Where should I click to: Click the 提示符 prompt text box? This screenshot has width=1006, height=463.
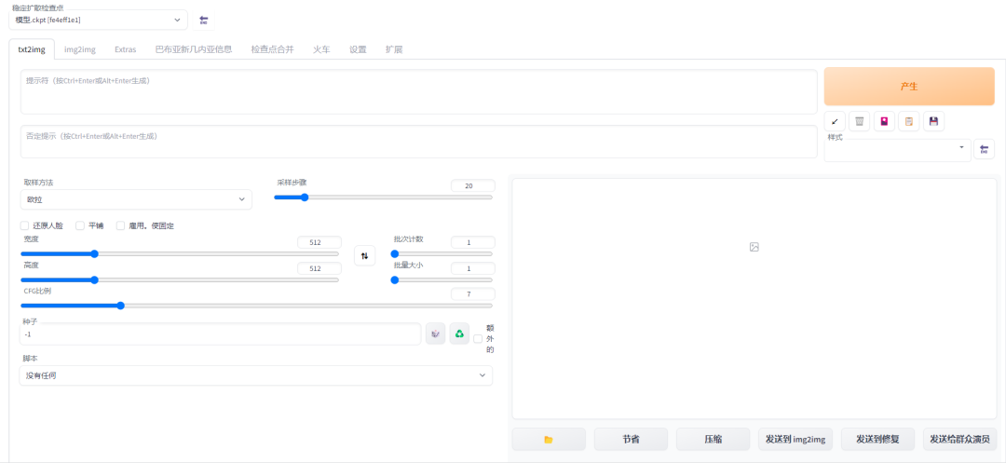coord(419,91)
